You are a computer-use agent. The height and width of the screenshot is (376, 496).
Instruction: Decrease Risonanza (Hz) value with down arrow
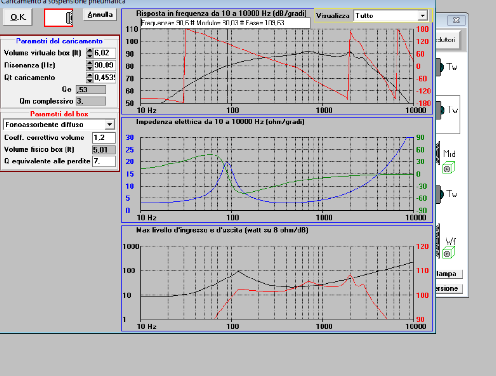pos(90,68)
